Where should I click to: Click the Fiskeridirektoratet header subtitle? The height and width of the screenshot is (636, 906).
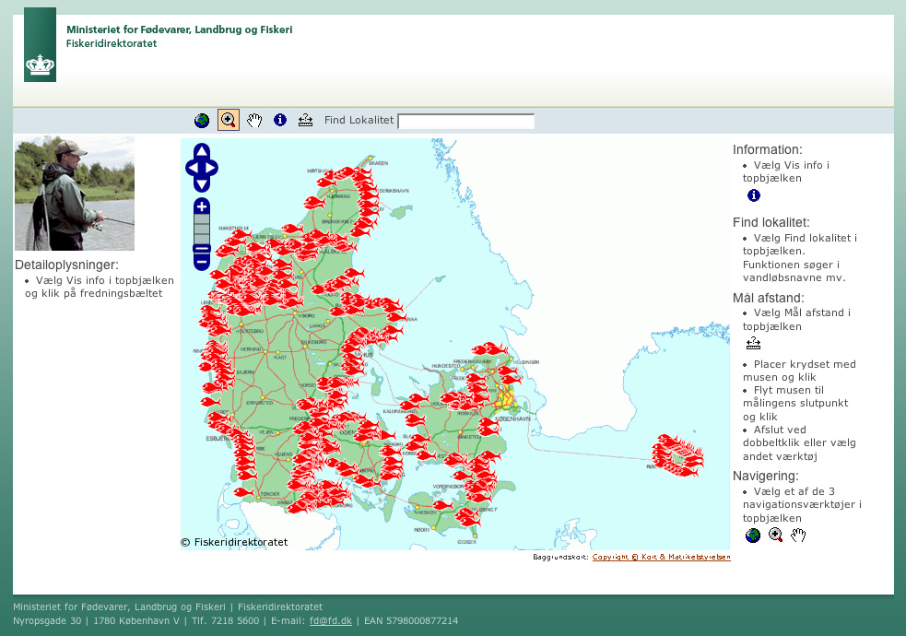pos(111,43)
